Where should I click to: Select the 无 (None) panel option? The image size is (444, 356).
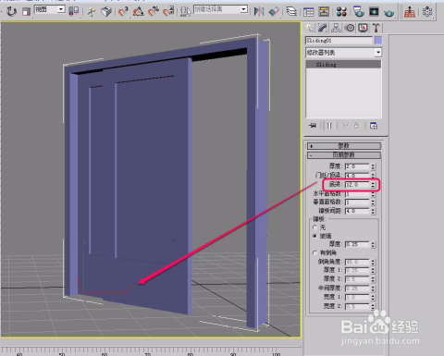tap(314, 227)
